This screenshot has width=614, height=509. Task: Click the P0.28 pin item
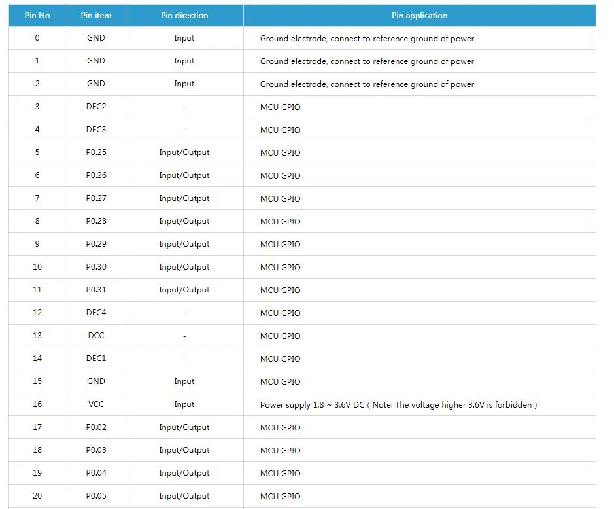96,221
